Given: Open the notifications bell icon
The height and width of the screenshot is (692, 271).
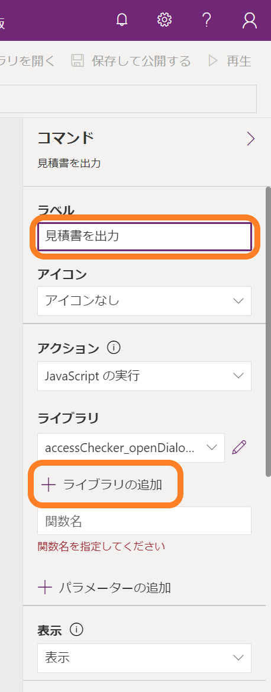Looking at the screenshot, I should click(122, 20).
